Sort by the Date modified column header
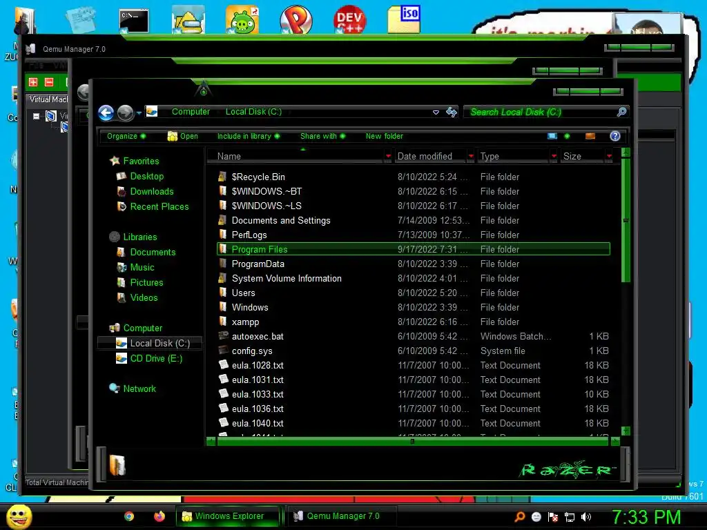707x530 pixels. (430, 157)
